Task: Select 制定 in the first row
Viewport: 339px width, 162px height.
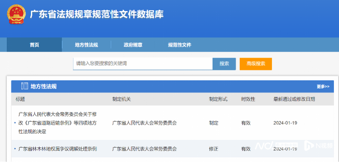Action: click(x=214, y=123)
